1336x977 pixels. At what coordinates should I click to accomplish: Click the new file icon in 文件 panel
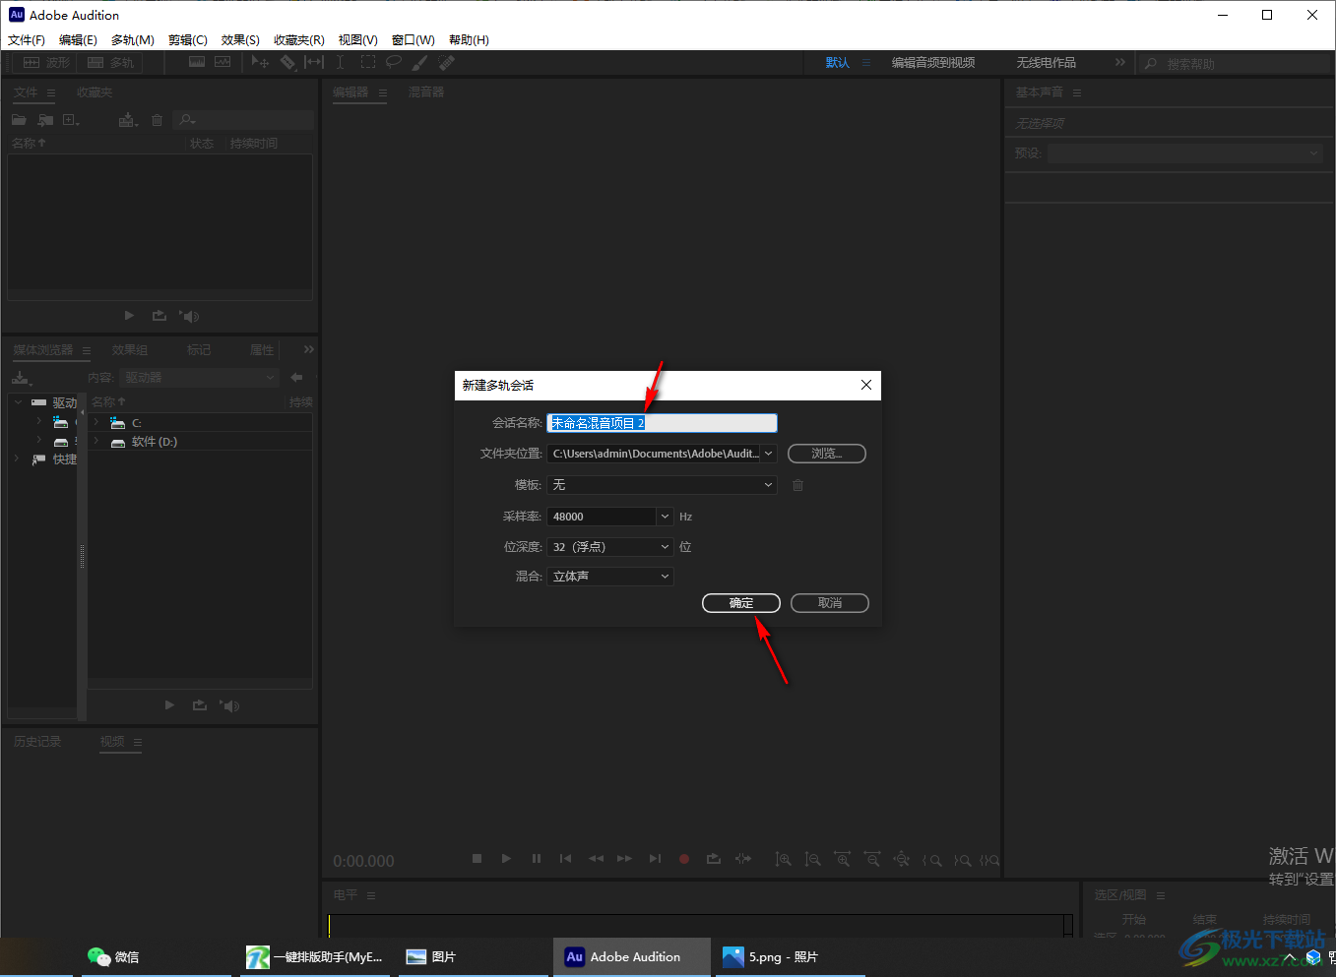(x=71, y=120)
